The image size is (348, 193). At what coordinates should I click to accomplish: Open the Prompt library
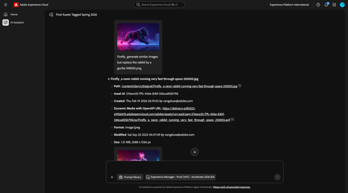tap(130, 177)
